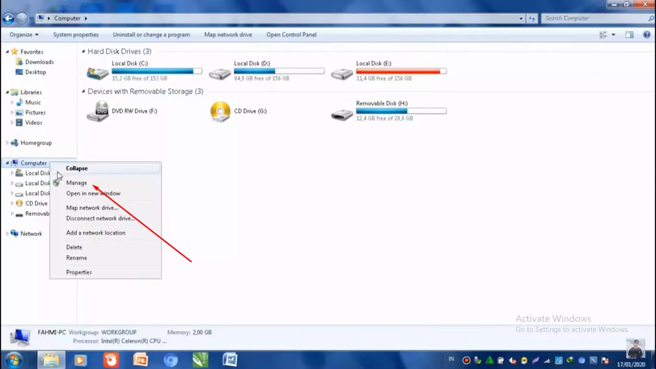Select Network in the navigation pane

31,234
